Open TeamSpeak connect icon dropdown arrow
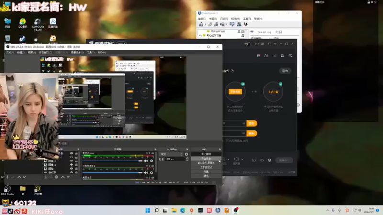The height and width of the screenshot is (215, 383). tap(205, 24)
